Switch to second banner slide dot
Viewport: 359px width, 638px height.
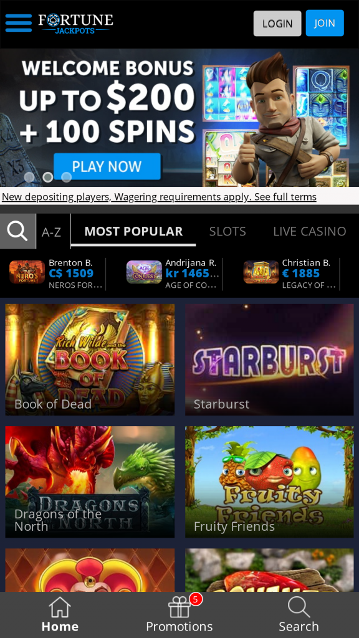pyautogui.click(x=48, y=177)
